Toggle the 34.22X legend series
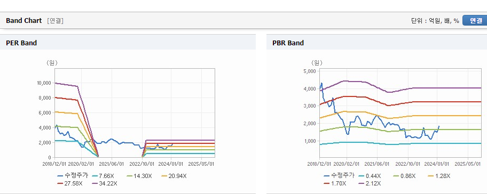The image size is (487, 194). 105,183
